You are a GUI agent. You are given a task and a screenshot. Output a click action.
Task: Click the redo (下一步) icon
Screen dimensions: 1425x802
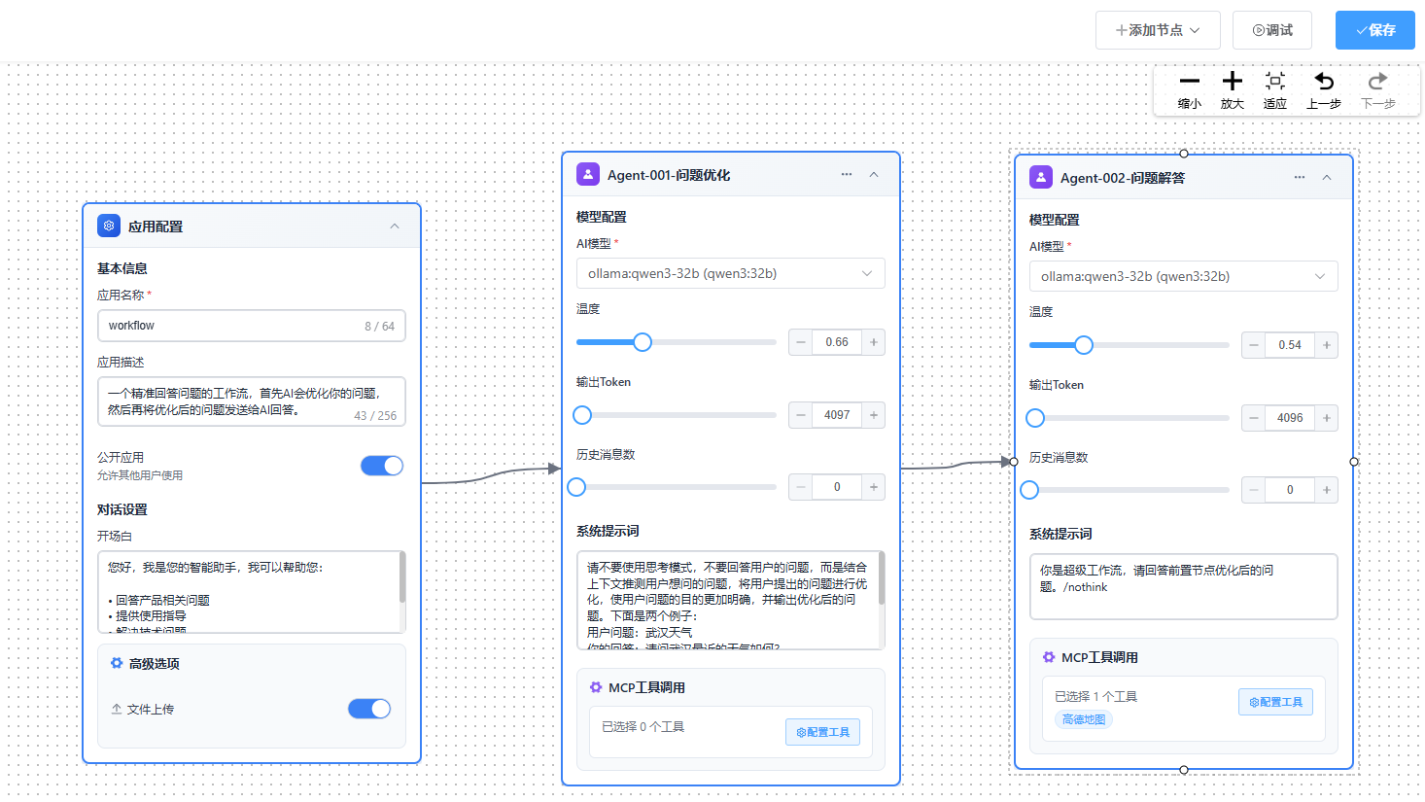(1377, 82)
